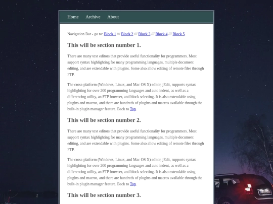Jump to Block 2 link
This screenshot has width=273, height=204.
[127, 34]
